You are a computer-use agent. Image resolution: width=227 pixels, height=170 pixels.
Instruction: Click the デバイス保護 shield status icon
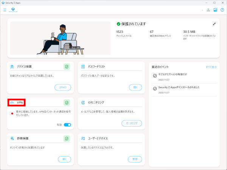67,67
